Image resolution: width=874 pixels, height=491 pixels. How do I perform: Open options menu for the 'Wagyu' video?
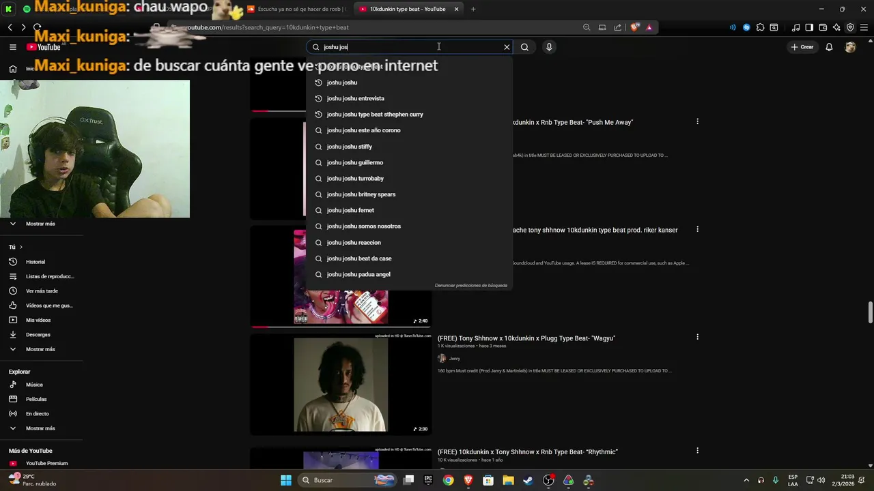click(697, 337)
